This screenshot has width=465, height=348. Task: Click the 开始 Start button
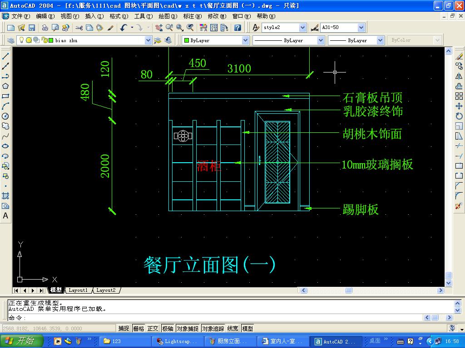click(21, 341)
